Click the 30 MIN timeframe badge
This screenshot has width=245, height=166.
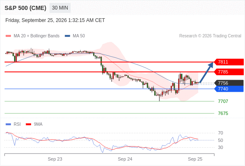60,8
